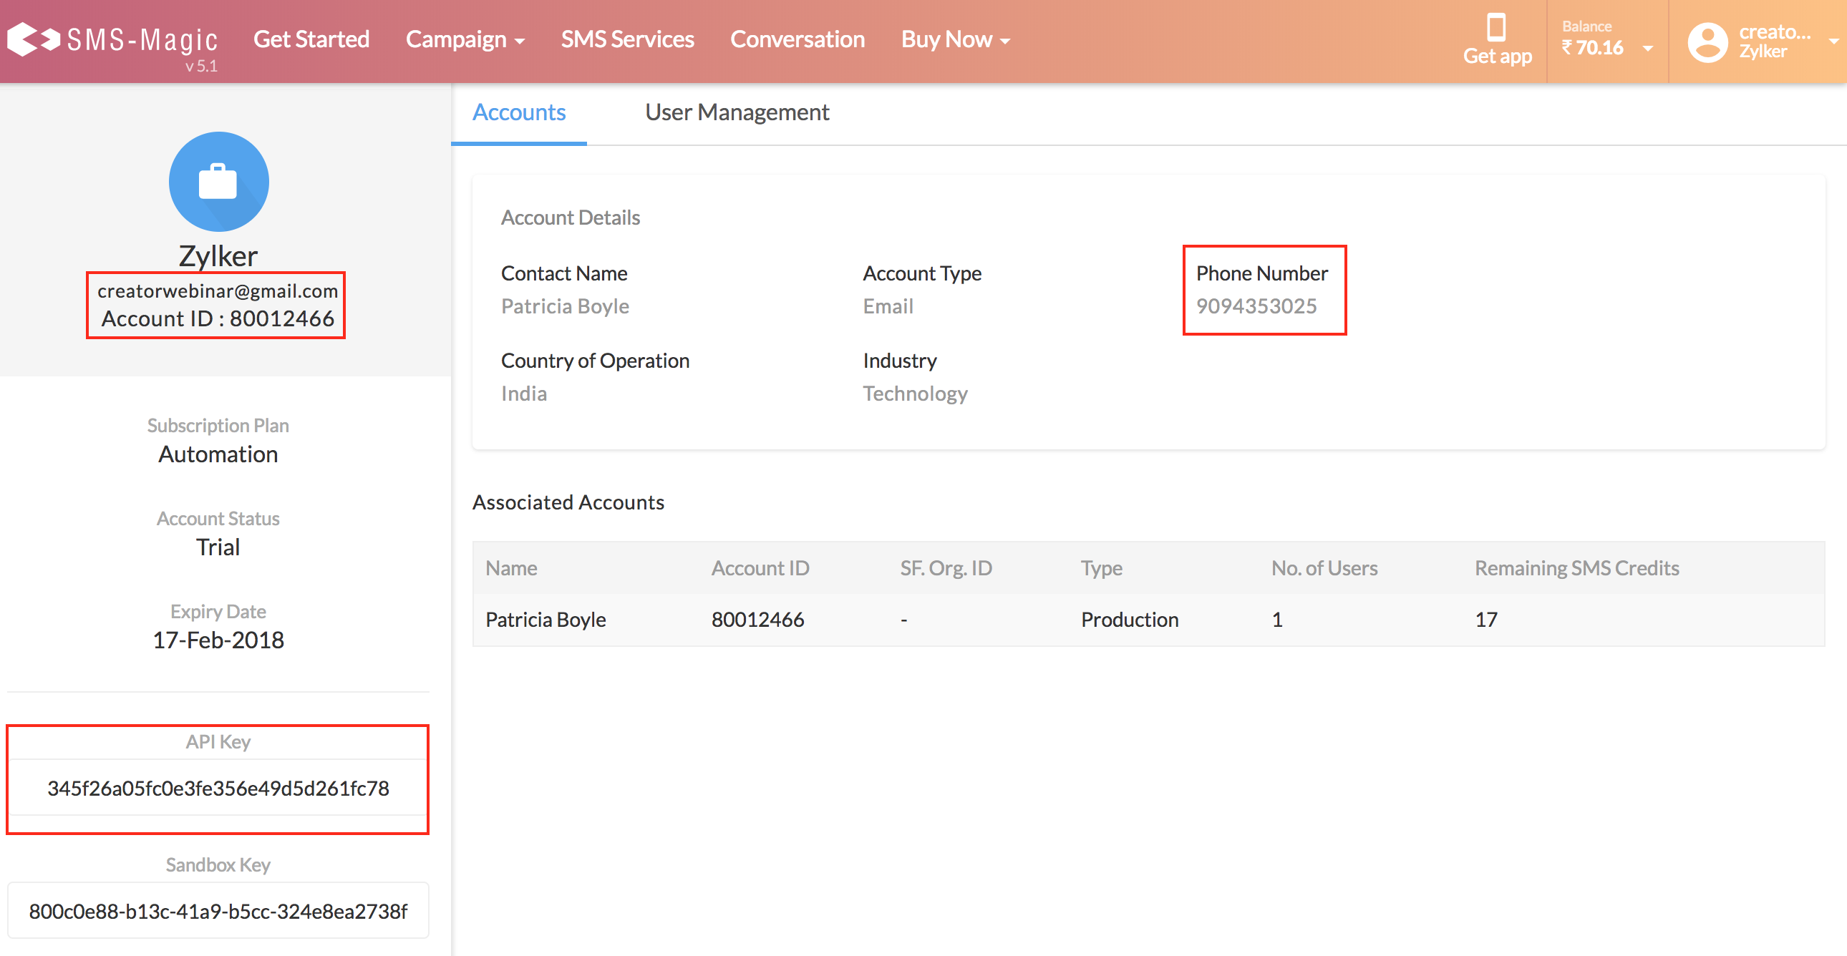Click the user profile avatar icon

coord(1707,42)
